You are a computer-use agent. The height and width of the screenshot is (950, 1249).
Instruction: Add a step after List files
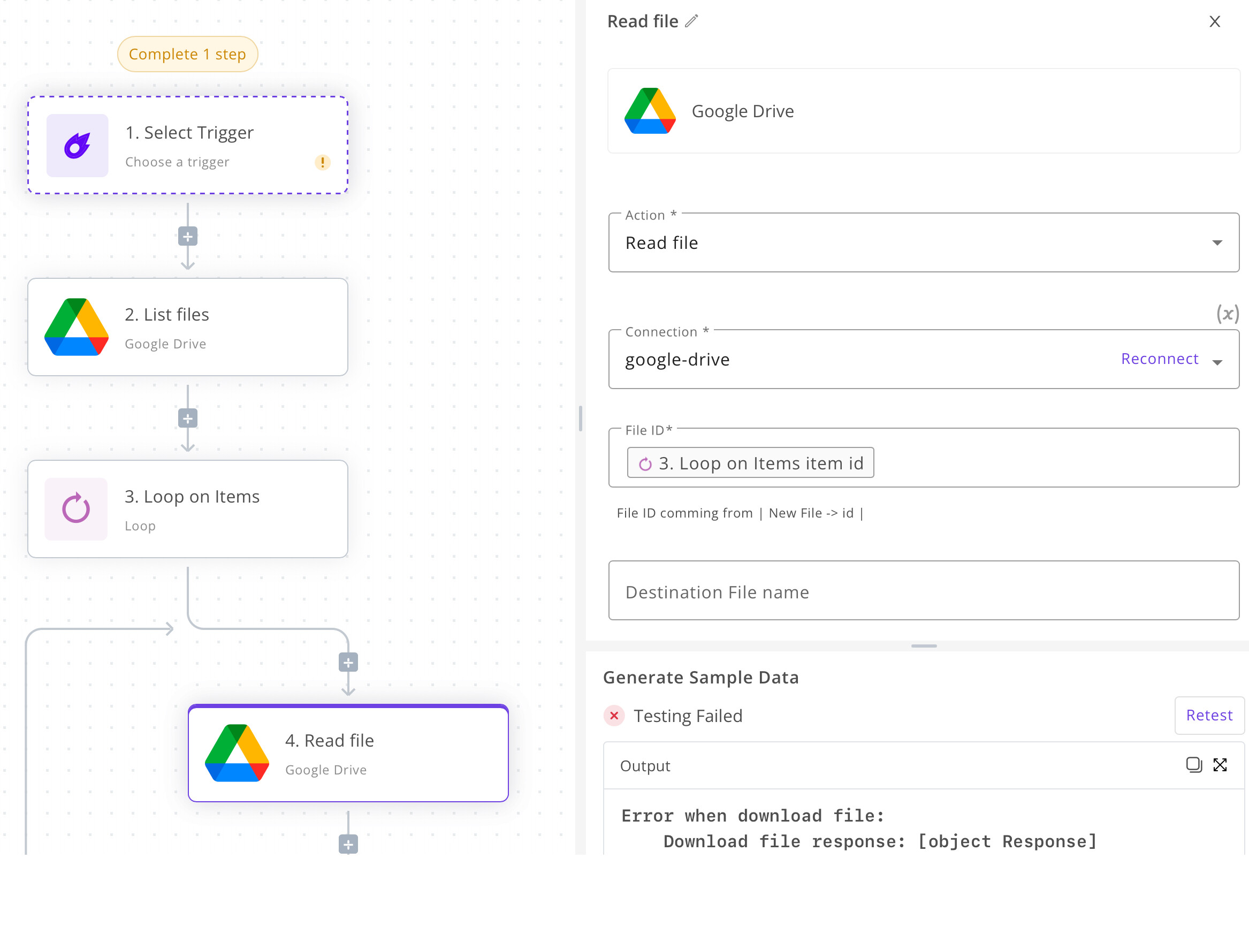coord(187,419)
